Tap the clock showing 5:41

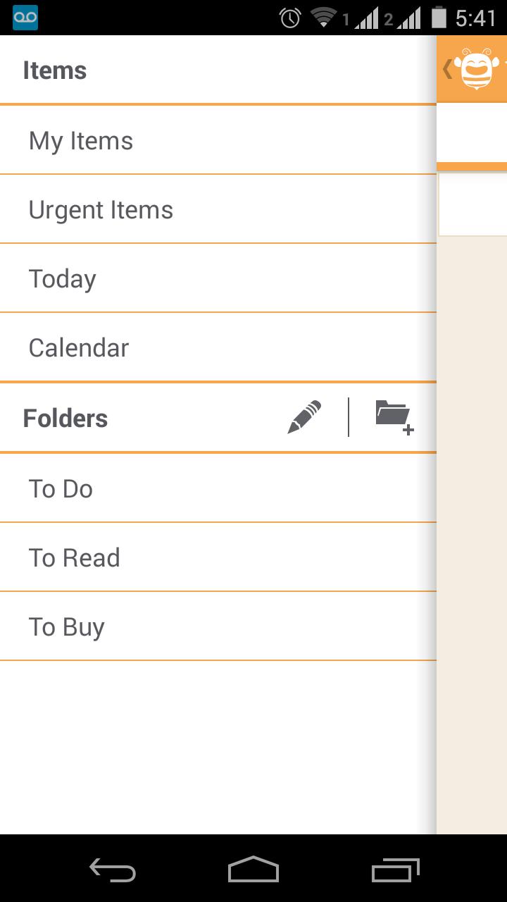pyautogui.click(x=476, y=18)
